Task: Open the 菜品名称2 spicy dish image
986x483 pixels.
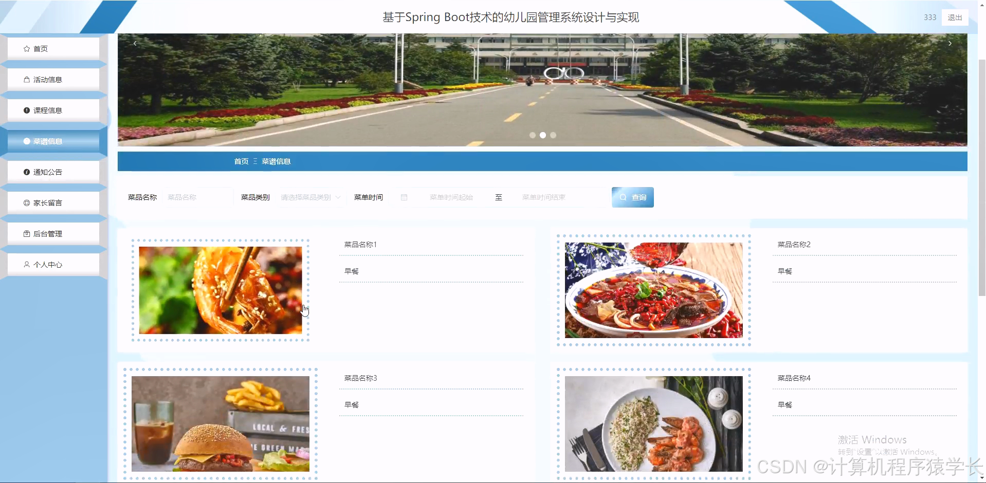Action: click(x=653, y=290)
